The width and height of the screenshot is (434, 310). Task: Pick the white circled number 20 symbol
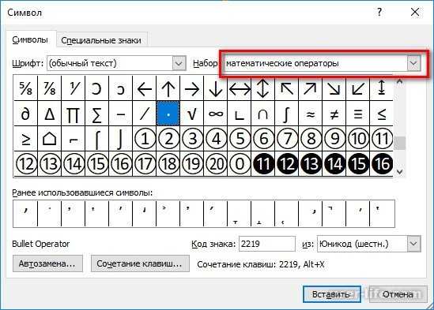click(x=216, y=163)
